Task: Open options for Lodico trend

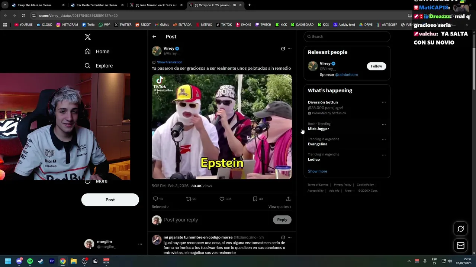Action: 384,155
